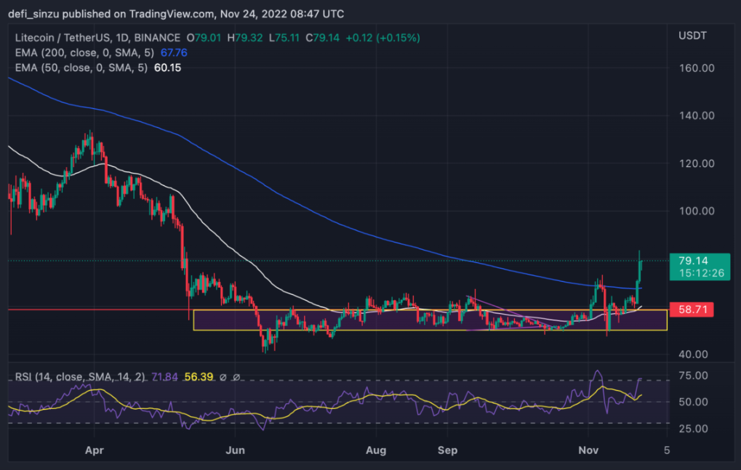Click the 120.00 price axis label
Viewport: 741px width, 470px height.
[x=697, y=163]
